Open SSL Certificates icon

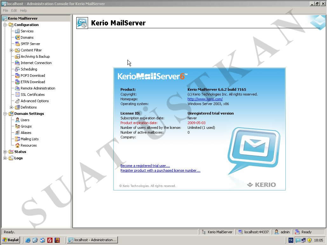[17, 95]
